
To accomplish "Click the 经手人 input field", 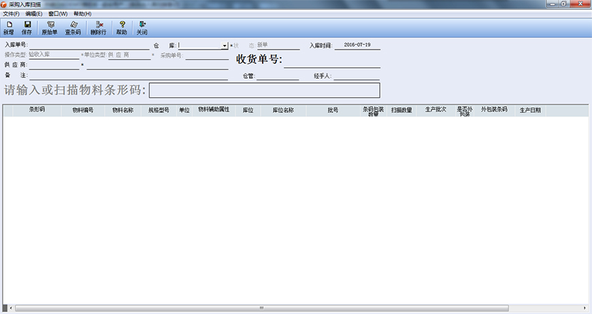I will (356, 75).
